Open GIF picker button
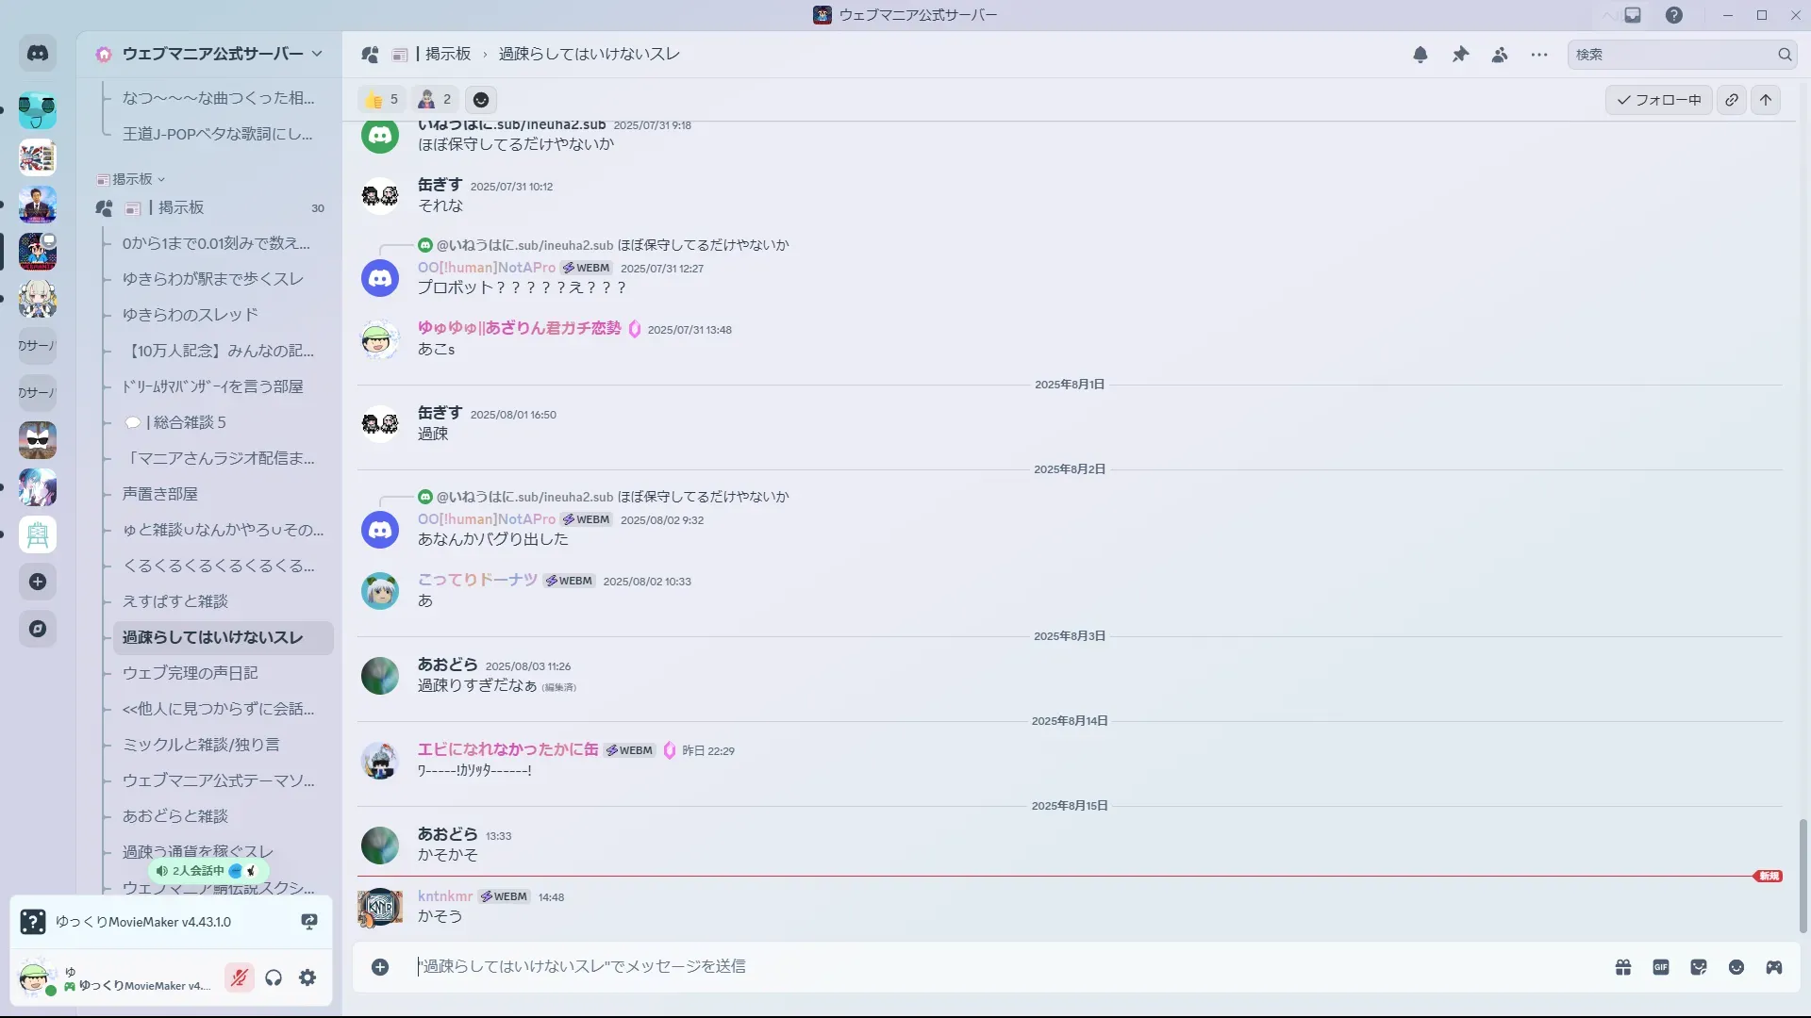The height and width of the screenshot is (1018, 1811). [1661, 967]
